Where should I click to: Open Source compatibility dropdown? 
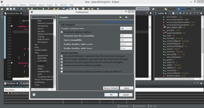tap(126, 40)
